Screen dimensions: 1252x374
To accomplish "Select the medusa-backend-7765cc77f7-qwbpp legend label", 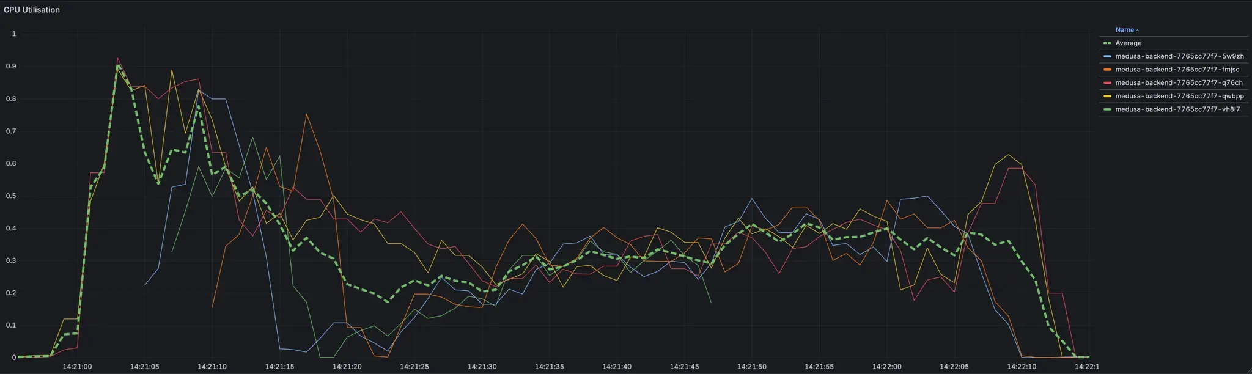I will 1179,97.
